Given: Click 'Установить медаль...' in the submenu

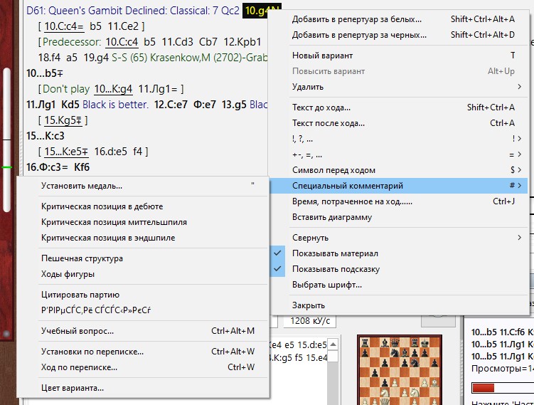Looking at the screenshot, I should (82, 186).
